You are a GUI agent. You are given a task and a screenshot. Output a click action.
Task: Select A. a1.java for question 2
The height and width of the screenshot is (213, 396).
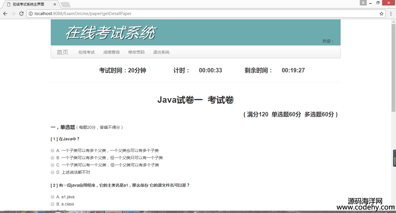(x=52, y=197)
